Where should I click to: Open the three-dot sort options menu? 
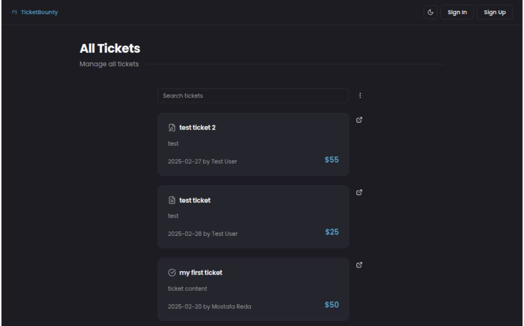pyautogui.click(x=360, y=95)
